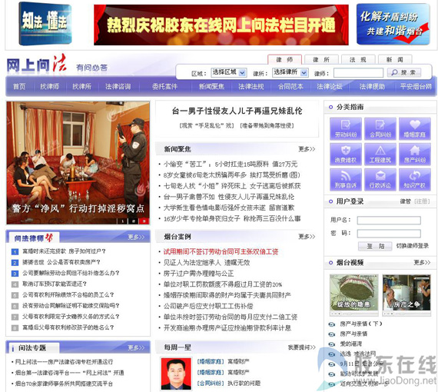The width and height of the screenshot is (438, 392).
Task: Click 更多 in 烟台案例 section
Action: point(307,237)
